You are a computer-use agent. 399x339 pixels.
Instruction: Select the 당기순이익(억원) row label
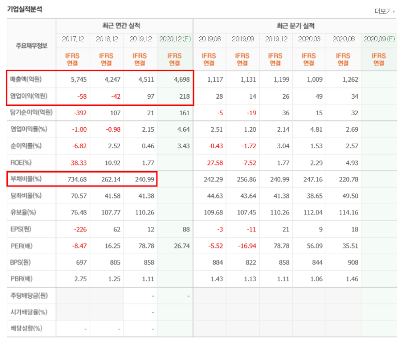31,113
